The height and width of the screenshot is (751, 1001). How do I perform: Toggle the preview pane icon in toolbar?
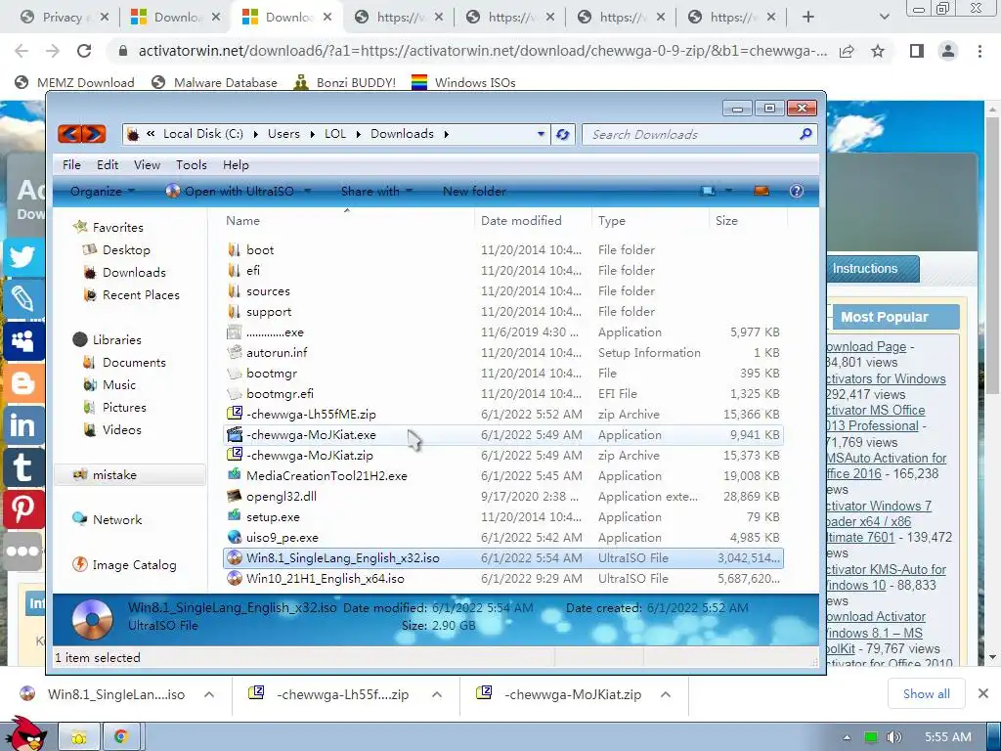coord(761,191)
